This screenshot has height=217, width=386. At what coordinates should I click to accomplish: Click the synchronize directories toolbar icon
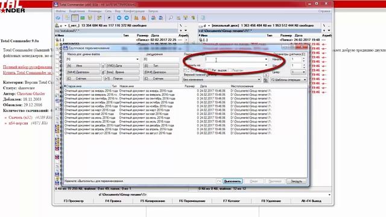click(x=186, y=18)
